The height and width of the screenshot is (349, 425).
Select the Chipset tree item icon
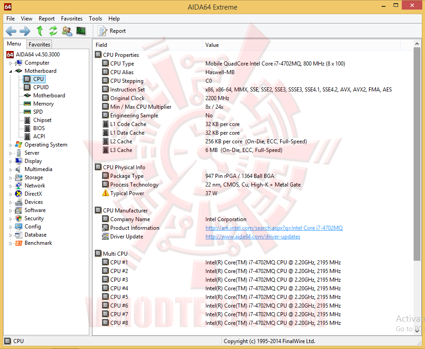pyautogui.click(x=27, y=120)
